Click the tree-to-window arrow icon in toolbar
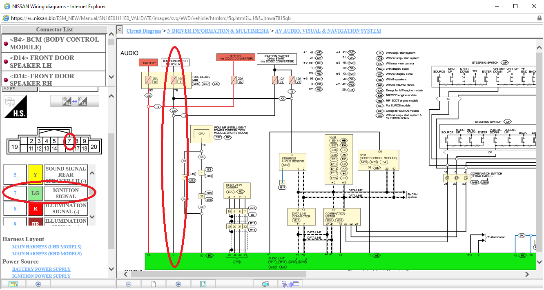 tap(290, 284)
